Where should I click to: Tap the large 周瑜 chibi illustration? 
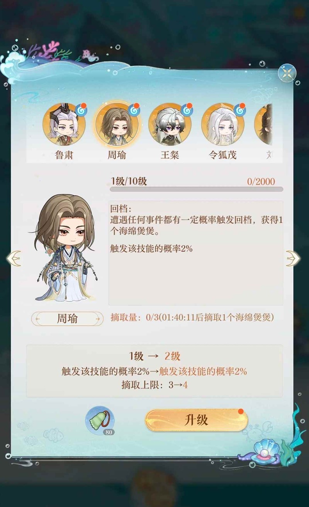[64, 248]
